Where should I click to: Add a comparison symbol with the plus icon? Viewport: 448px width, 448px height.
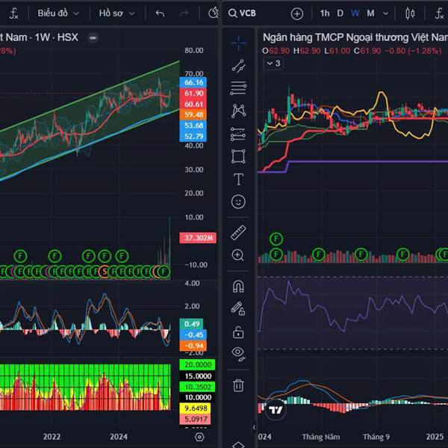point(297,13)
